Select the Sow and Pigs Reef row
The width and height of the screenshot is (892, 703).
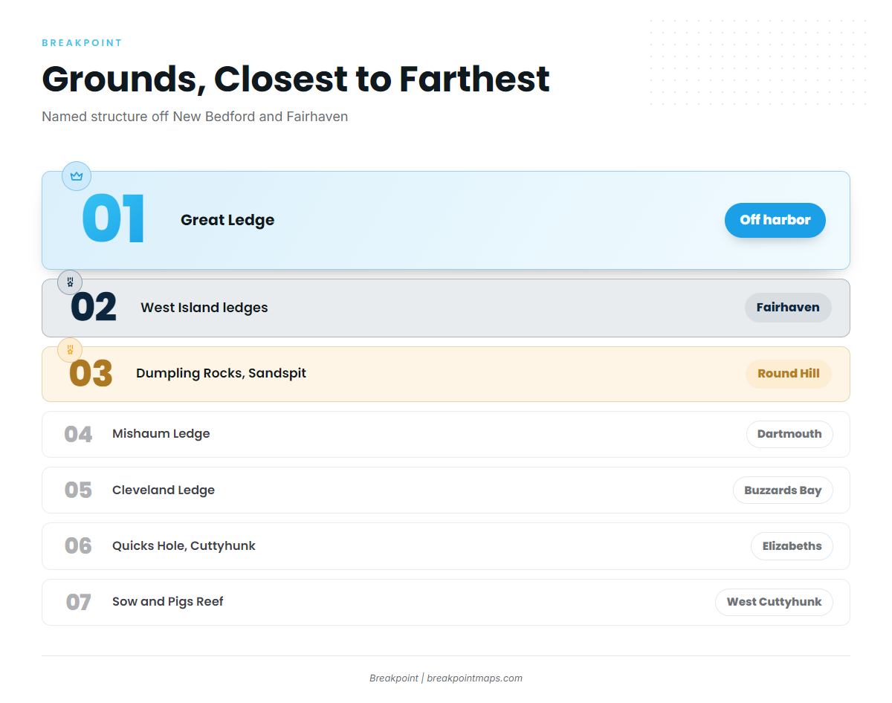coord(446,602)
